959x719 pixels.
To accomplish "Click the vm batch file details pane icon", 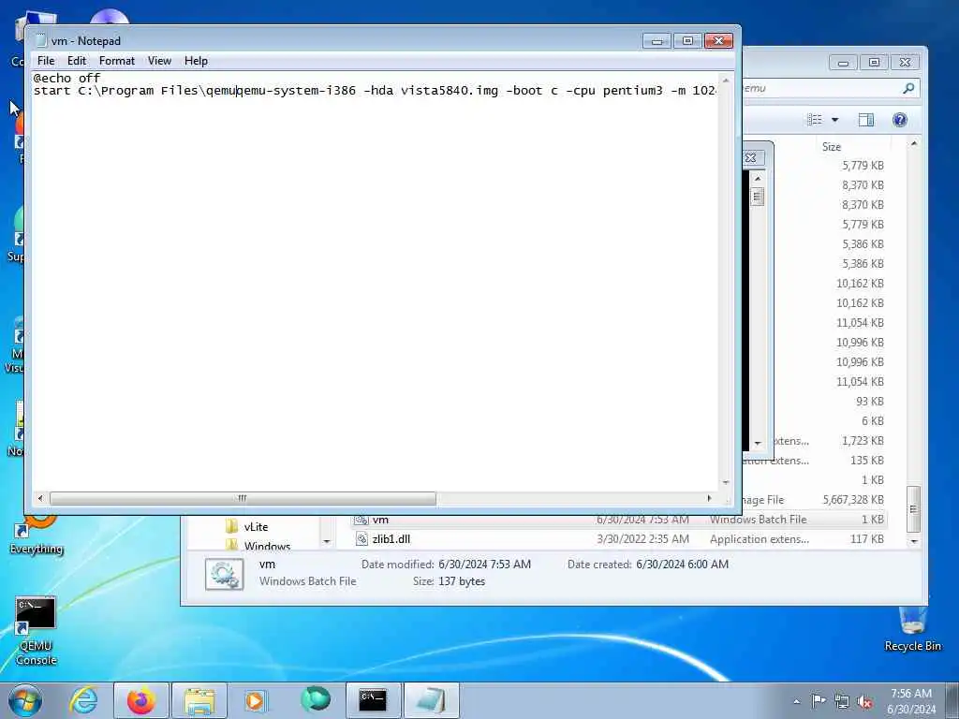I will [225, 574].
